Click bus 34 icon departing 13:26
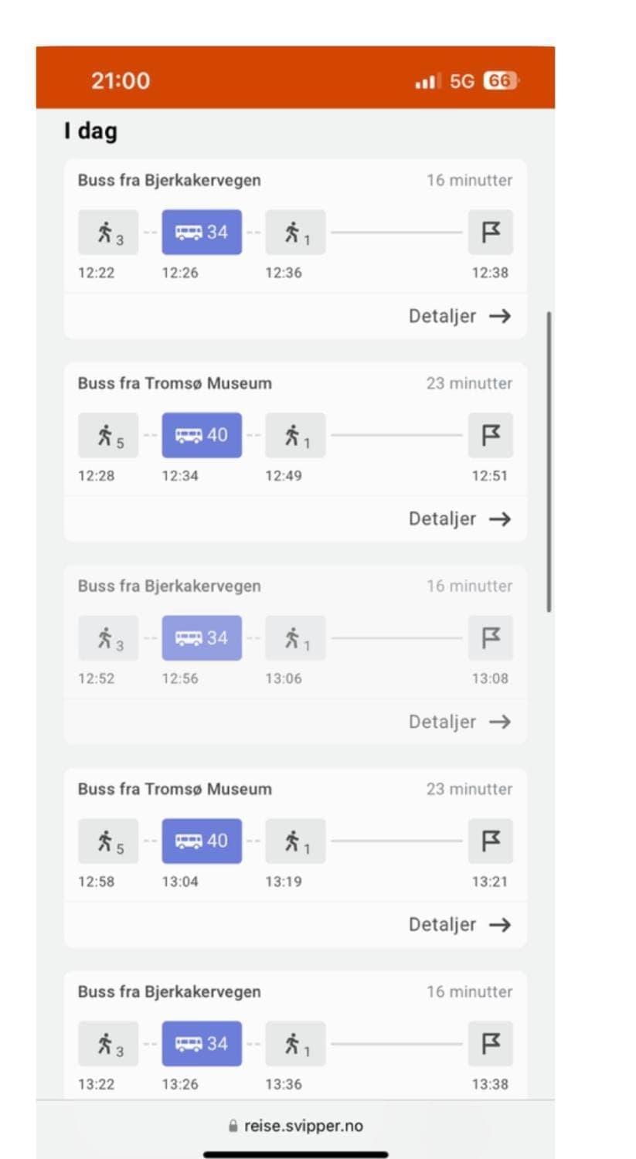 [201, 1044]
